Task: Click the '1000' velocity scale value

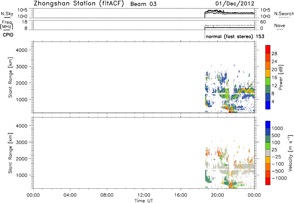Action: (x=277, y=128)
